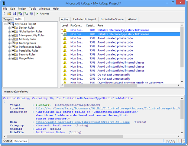Image resolution: width=188 pixels, height=146 pixels.
Task: Switch to the Targets tab
Action: pyautogui.click(x=8, y=19)
